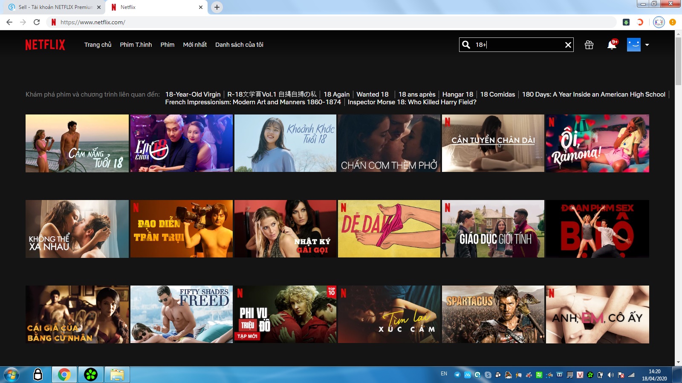Image resolution: width=682 pixels, height=383 pixels.
Task: Select Mới nhất in navigation
Action: tap(195, 45)
